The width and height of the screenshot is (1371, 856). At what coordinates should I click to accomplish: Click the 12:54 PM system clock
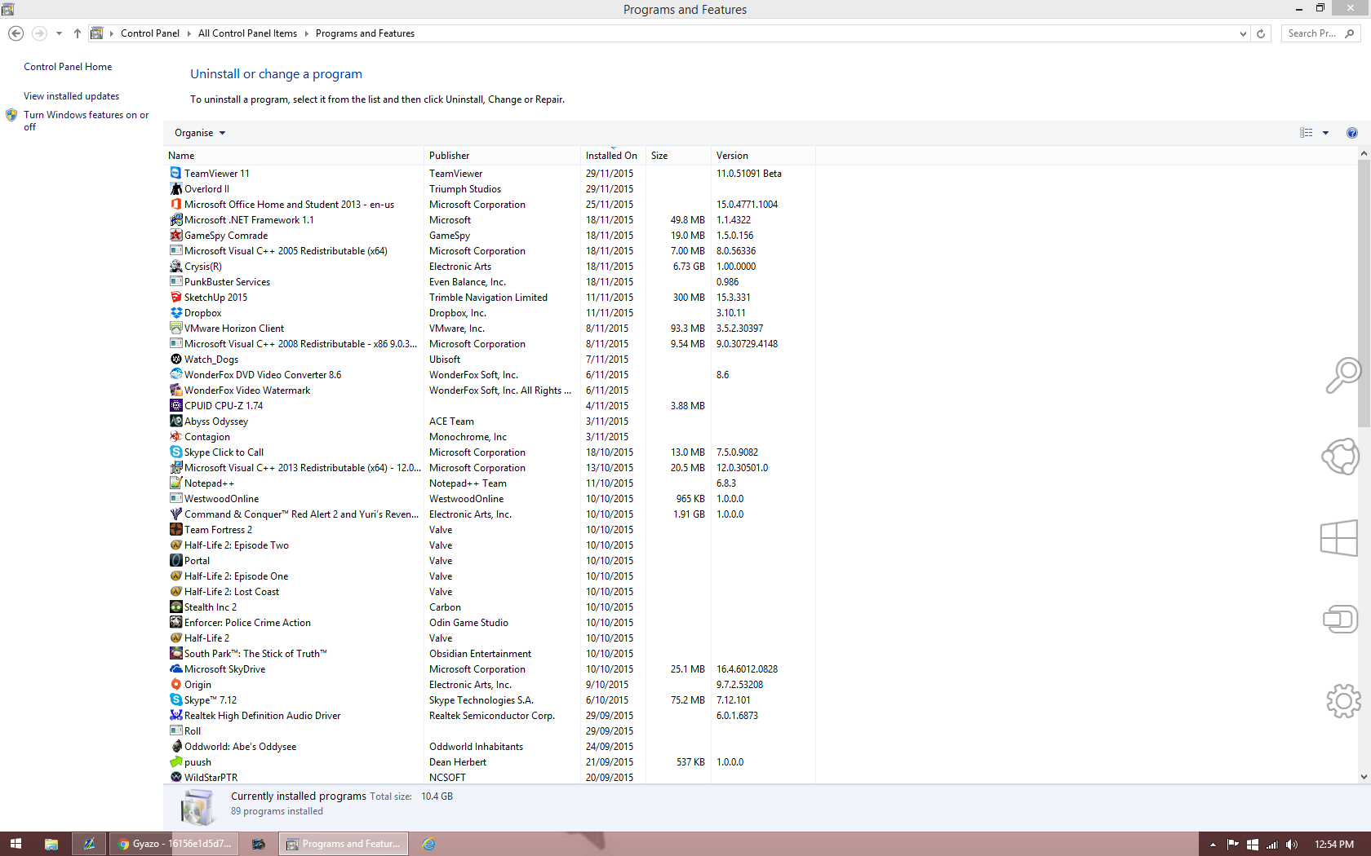[1334, 845]
